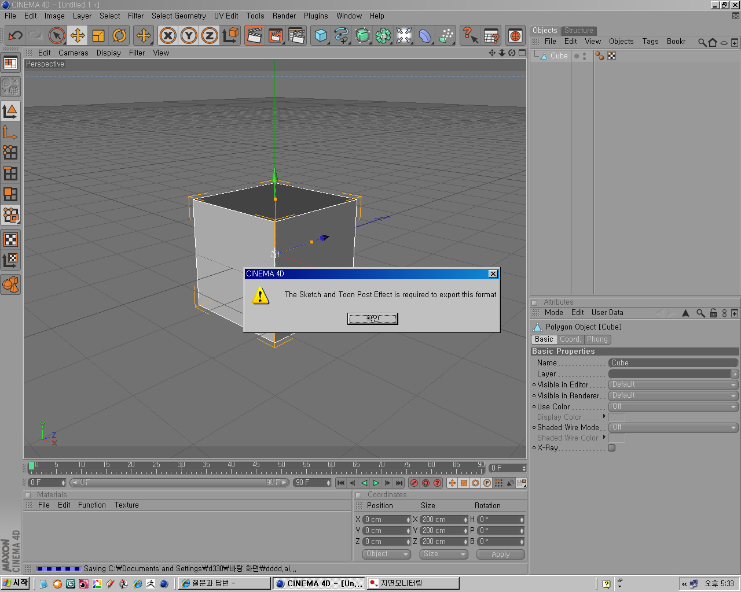Open CINEMA 4D in the Windows taskbar
Screen dimensions: 741x592
319,583
